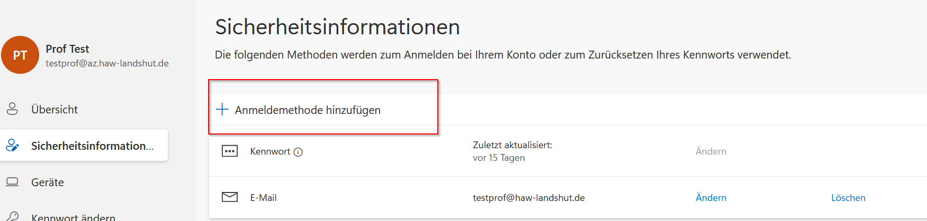927x221 pixels.
Task: Show the Kennwort info tooltip icon
Action: click(298, 152)
